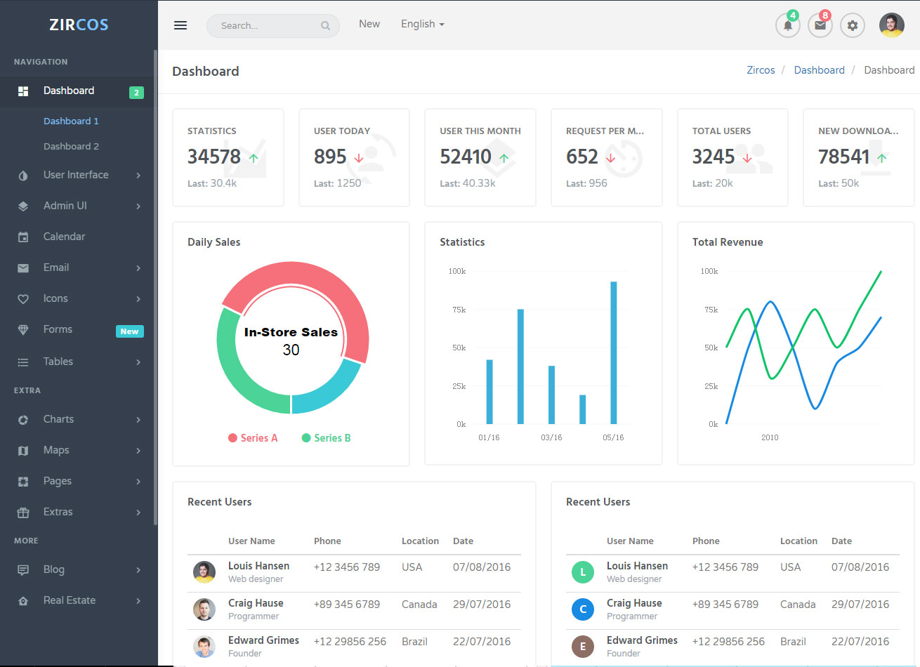Open the notifications bell icon
This screenshot has width=920, height=667.
[x=788, y=26]
